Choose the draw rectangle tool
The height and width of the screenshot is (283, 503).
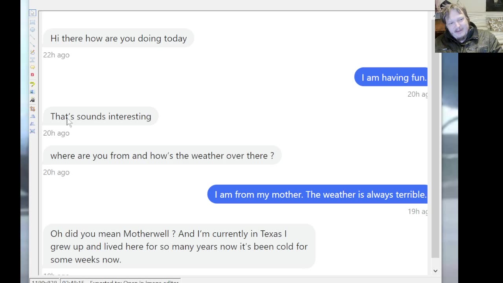pos(33,22)
